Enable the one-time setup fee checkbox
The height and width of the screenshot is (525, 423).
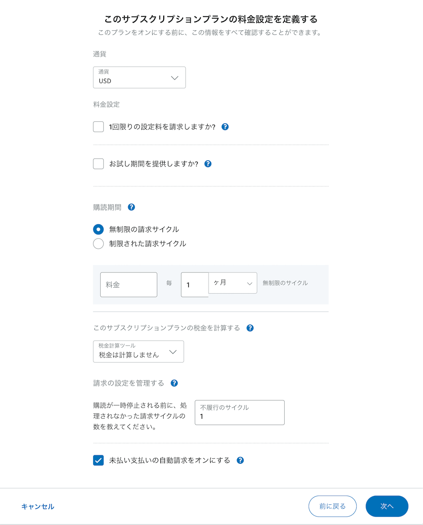98,126
